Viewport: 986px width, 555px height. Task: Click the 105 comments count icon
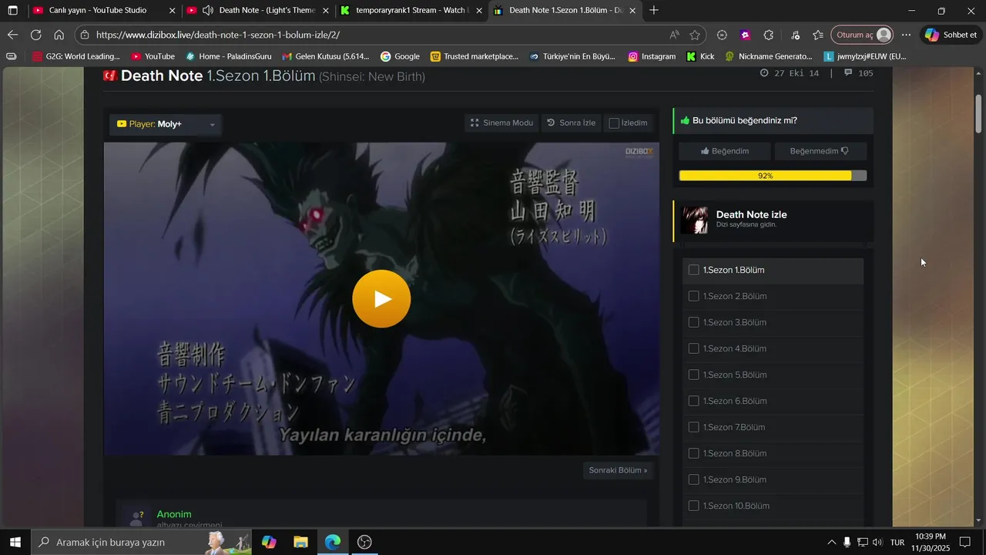[848, 73]
